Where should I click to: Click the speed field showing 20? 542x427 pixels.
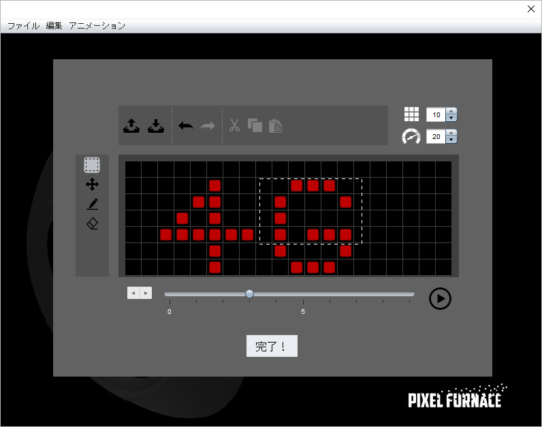point(436,137)
